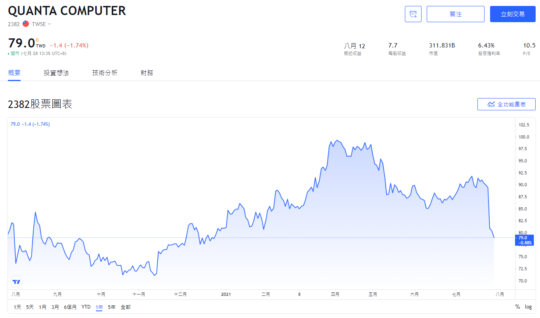The image size is (540, 318).
Task: Click the alarm clock alert icon
Action: [x=413, y=14]
